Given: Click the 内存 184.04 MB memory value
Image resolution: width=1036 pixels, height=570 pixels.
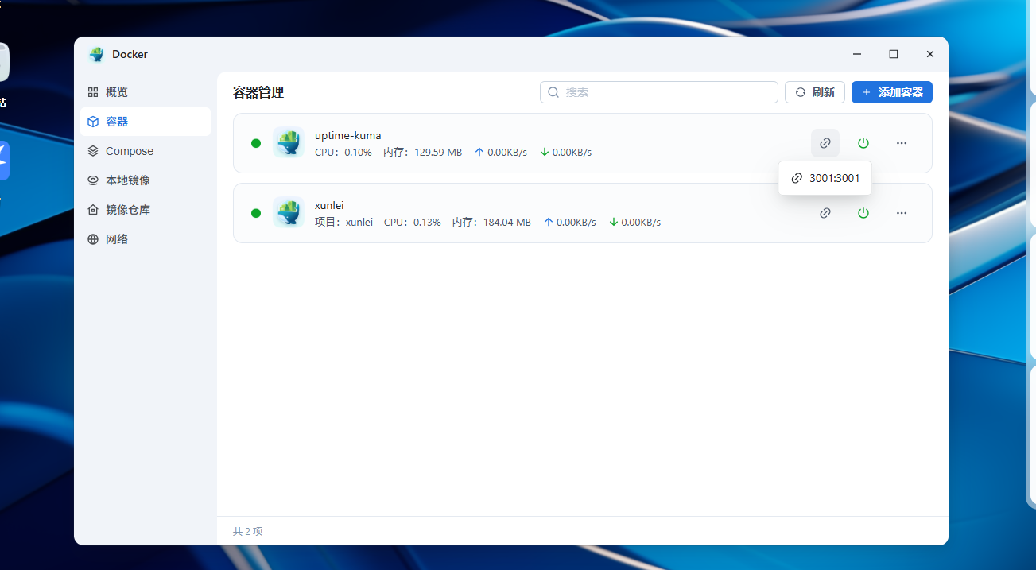Looking at the screenshot, I should (x=491, y=223).
